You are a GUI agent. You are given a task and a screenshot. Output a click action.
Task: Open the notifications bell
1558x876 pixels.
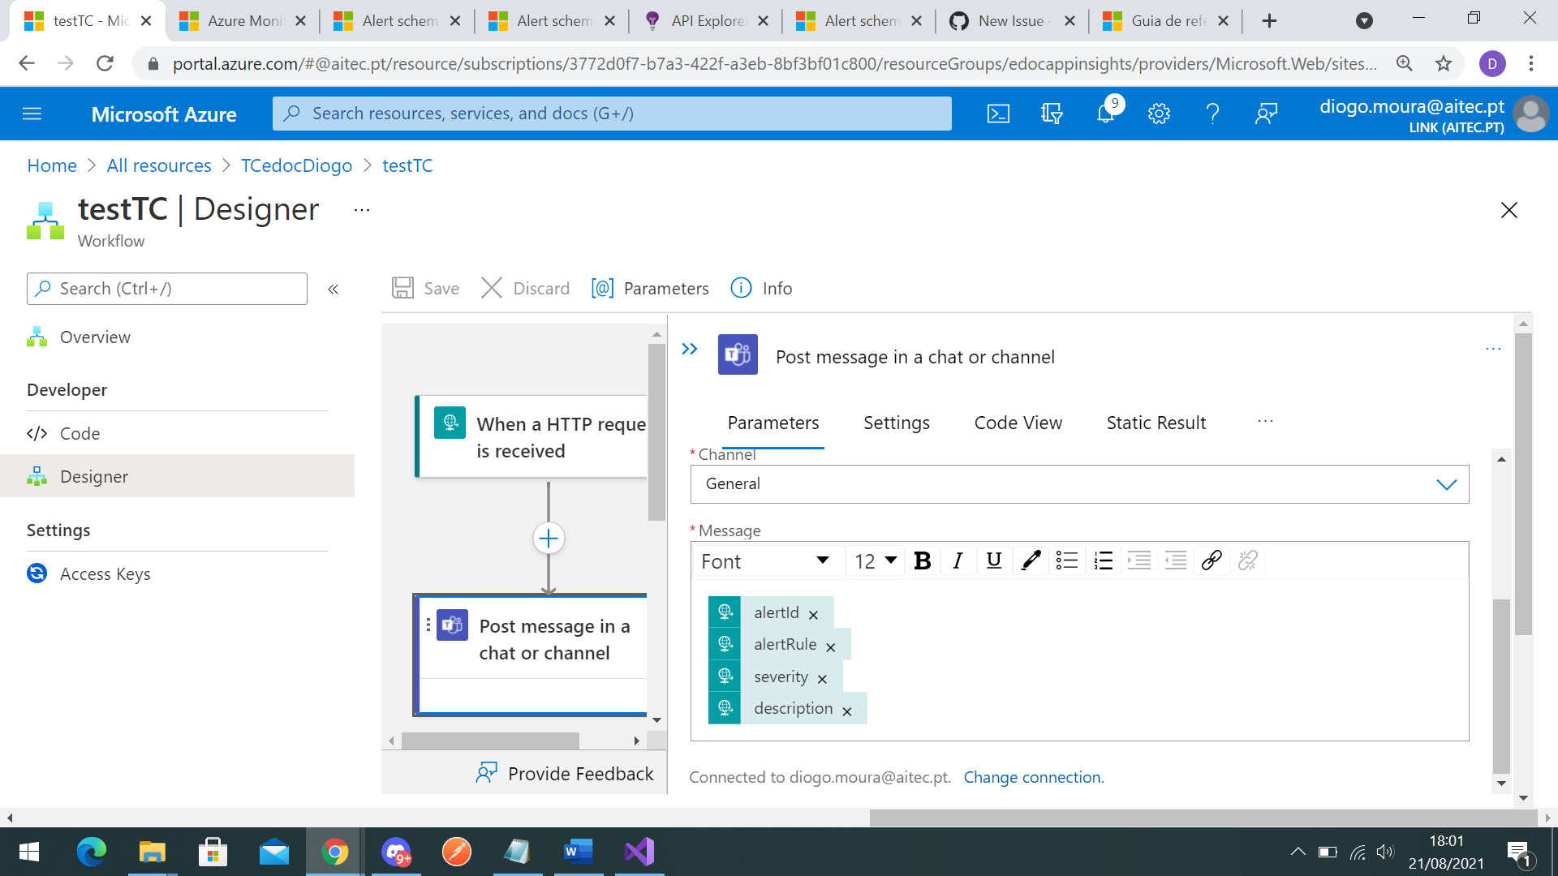tap(1105, 114)
